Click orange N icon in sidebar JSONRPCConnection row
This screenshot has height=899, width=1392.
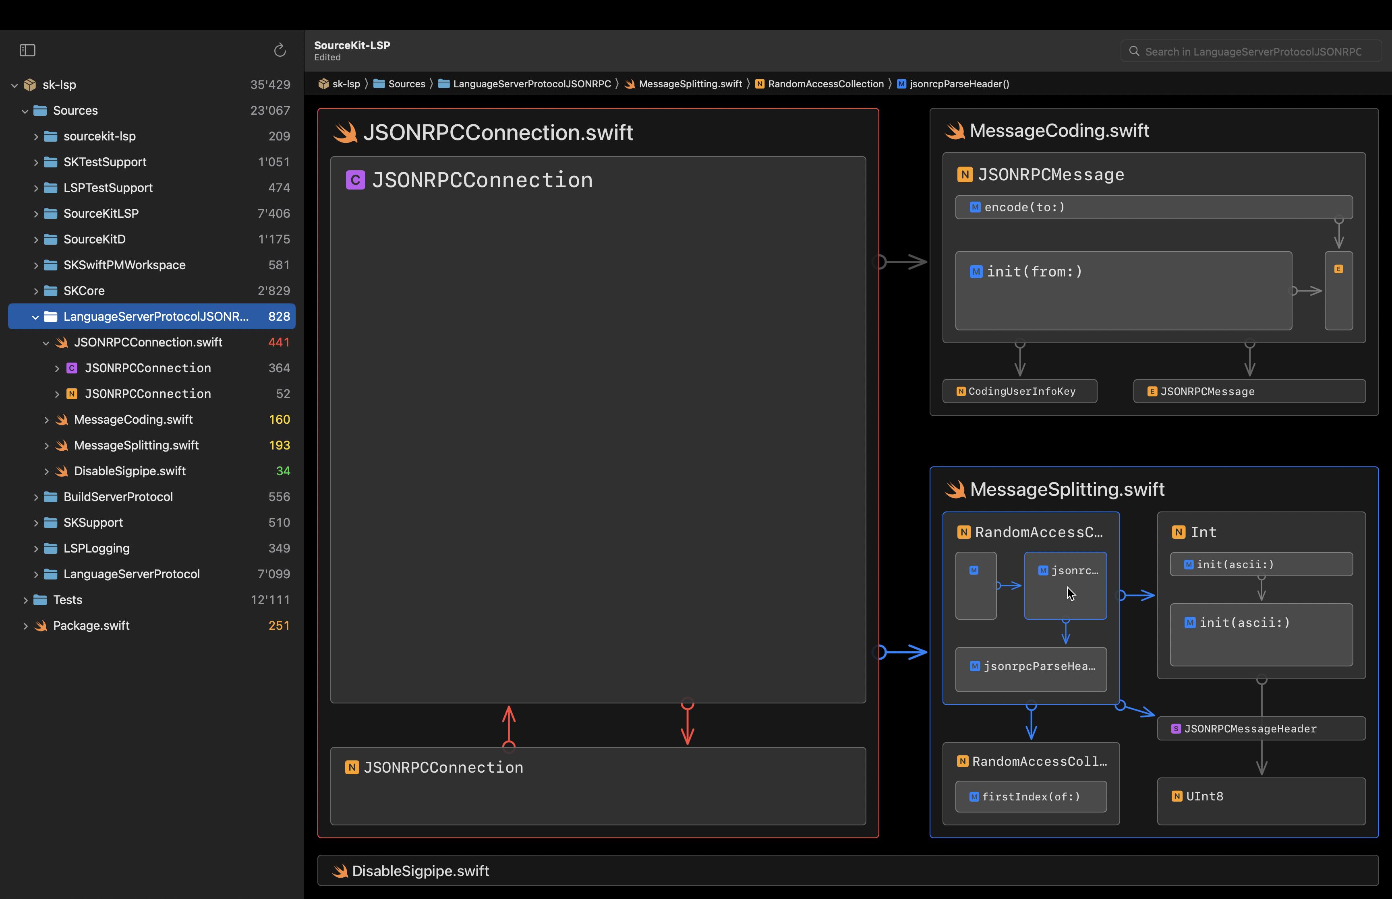point(72,394)
